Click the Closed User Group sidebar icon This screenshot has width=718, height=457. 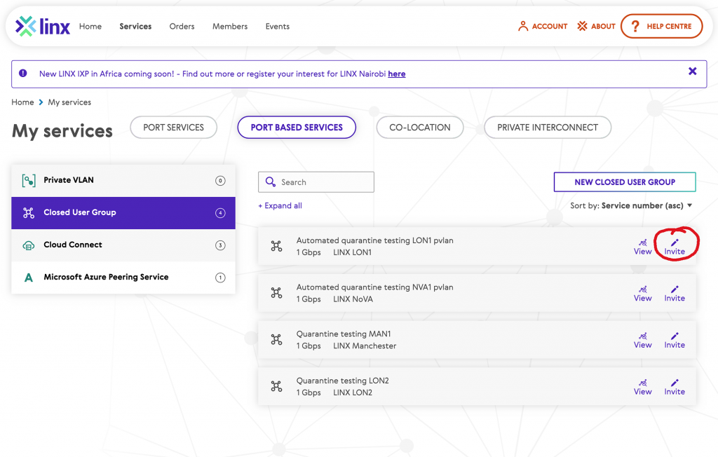point(28,213)
